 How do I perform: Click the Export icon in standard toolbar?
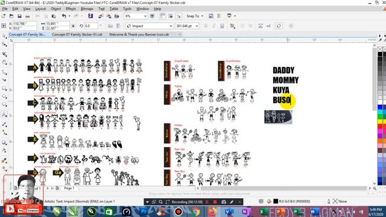pyautogui.click(x=109, y=16)
